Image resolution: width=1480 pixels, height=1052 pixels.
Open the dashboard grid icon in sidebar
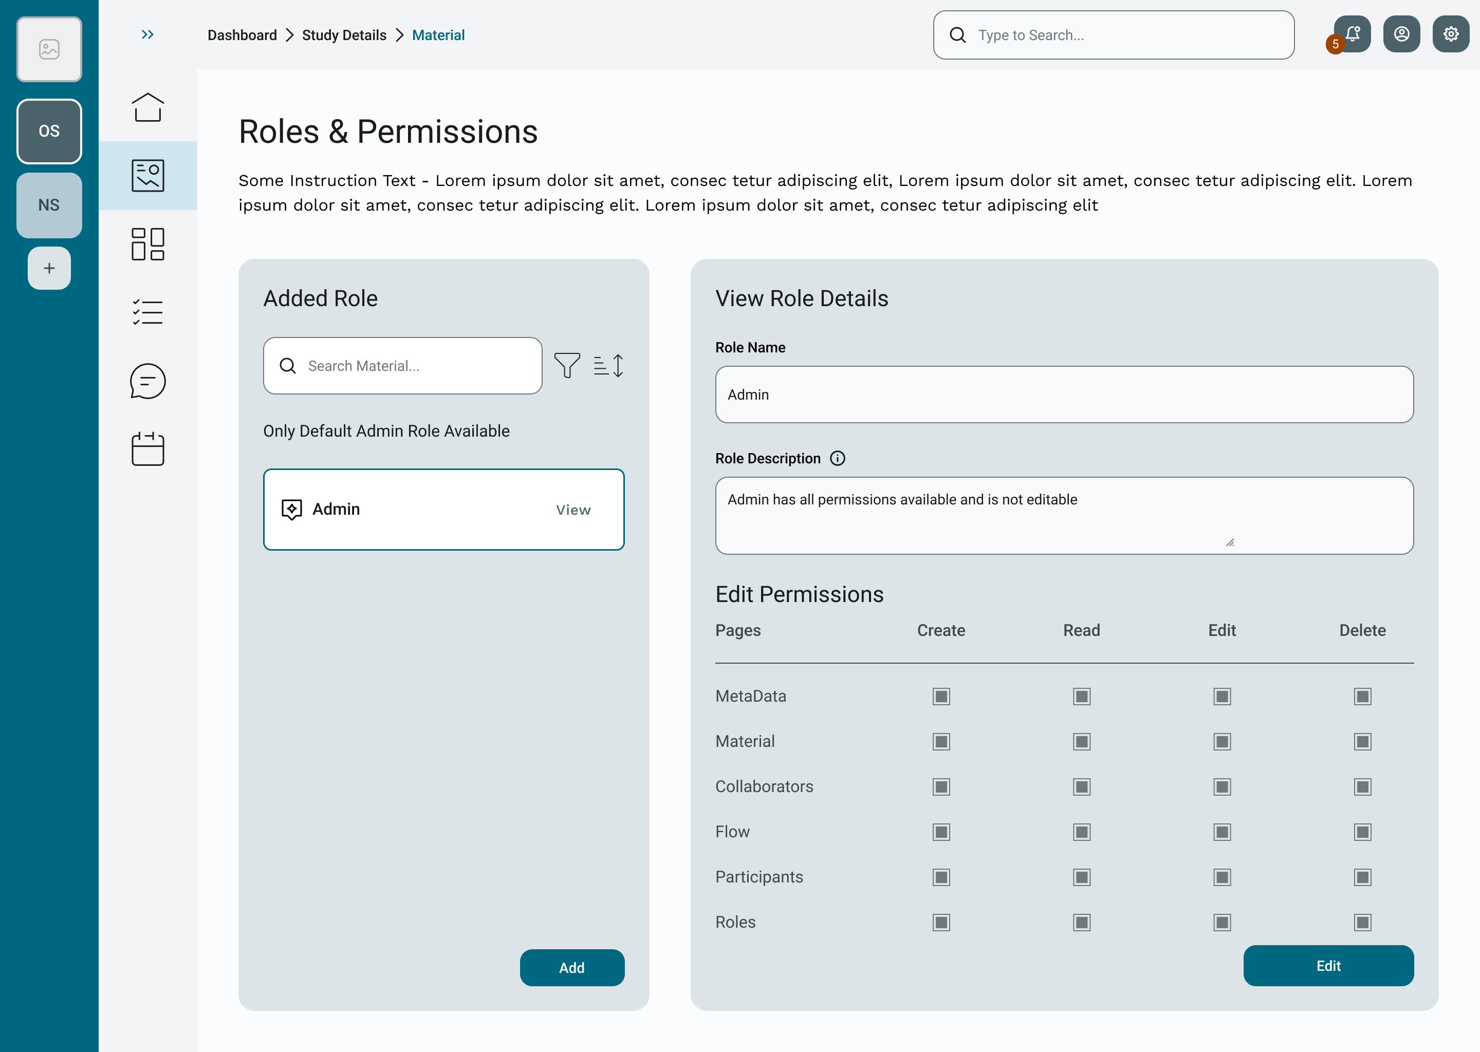147,244
